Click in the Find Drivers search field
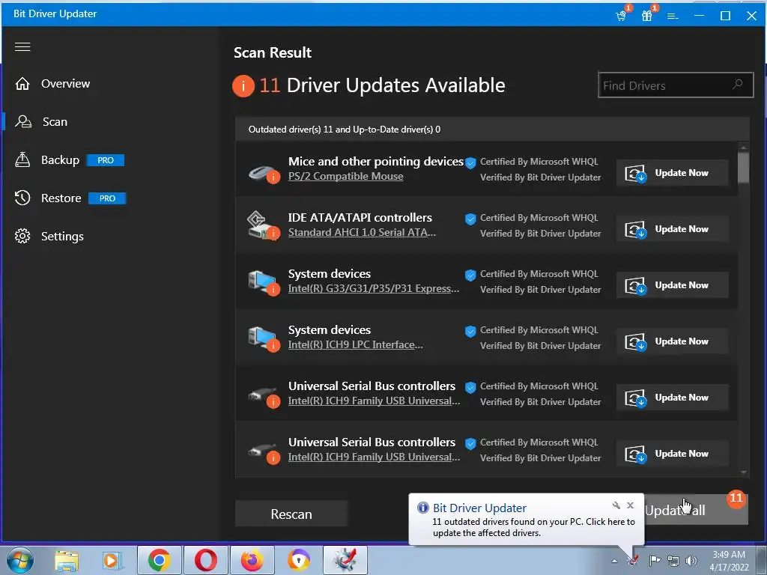The image size is (767, 575). (x=676, y=85)
